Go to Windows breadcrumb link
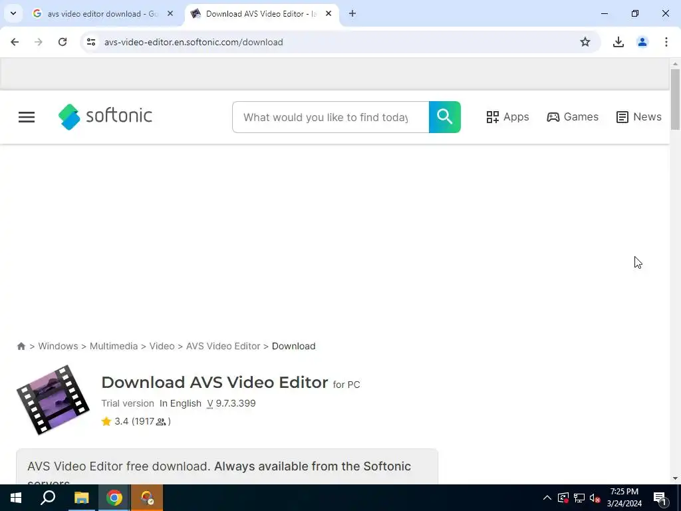The height and width of the screenshot is (511, 681). coord(59,346)
